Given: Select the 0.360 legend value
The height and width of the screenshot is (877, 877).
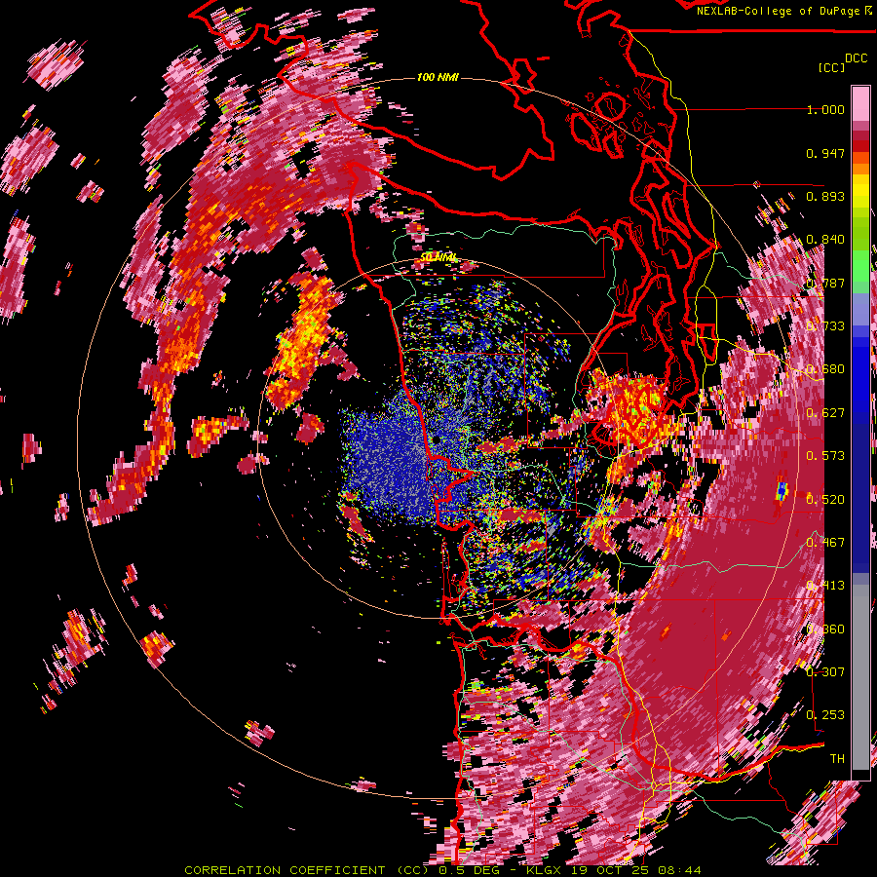Looking at the screenshot, I should 825,629.
